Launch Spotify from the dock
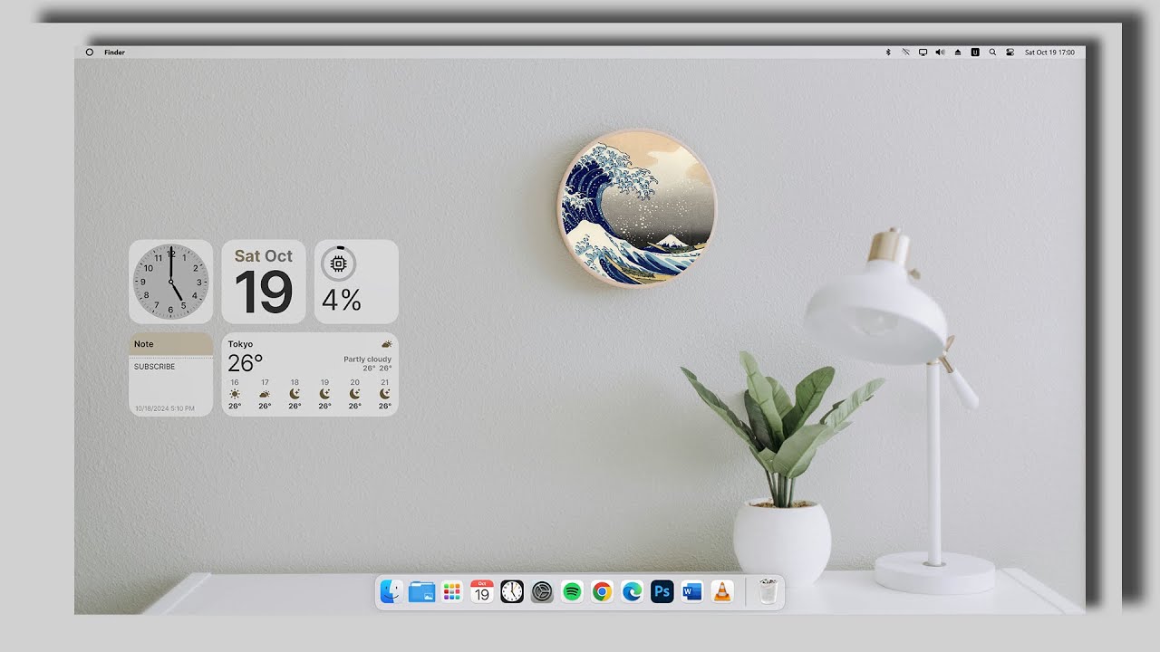 pyautogui.click(x=572, y=592)
